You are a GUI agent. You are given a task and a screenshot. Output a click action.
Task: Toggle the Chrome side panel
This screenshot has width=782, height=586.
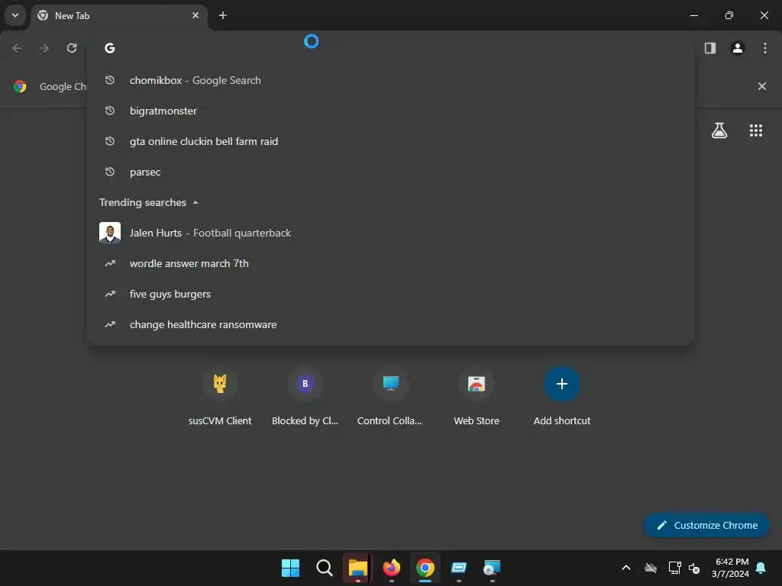click(710, 48)
